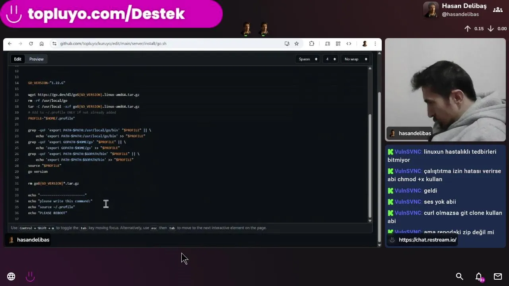Click the Hasan Delibaş profile picture
Screen dimensions: 509x286
coord(431,10)
